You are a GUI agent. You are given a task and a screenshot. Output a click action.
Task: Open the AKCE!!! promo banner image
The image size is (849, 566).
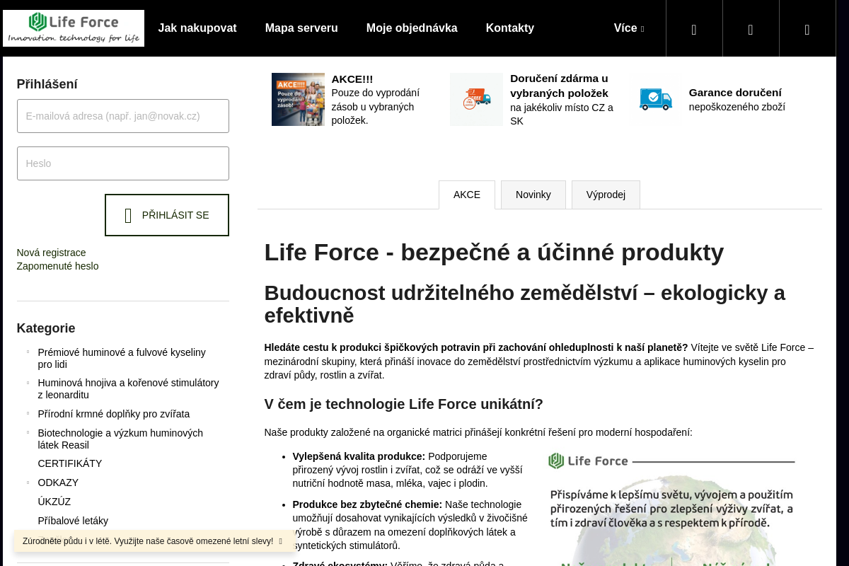(298, 99)
